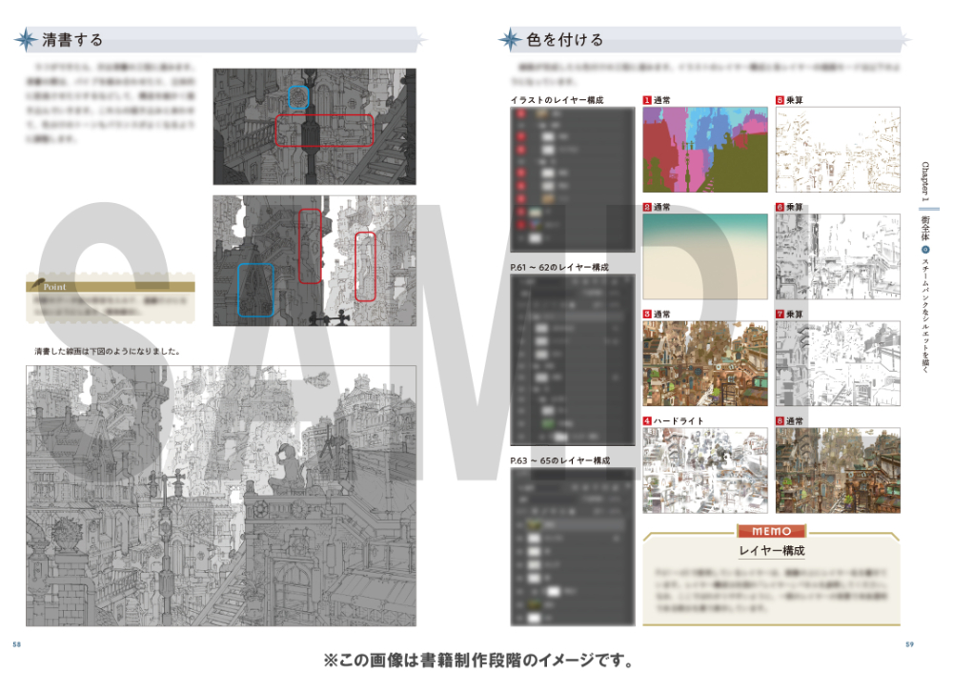The height and width of the screenshot is (673, 953).
Task: Click the teal gradient swatch labeled 2 通常
Action: coord(704,245)
